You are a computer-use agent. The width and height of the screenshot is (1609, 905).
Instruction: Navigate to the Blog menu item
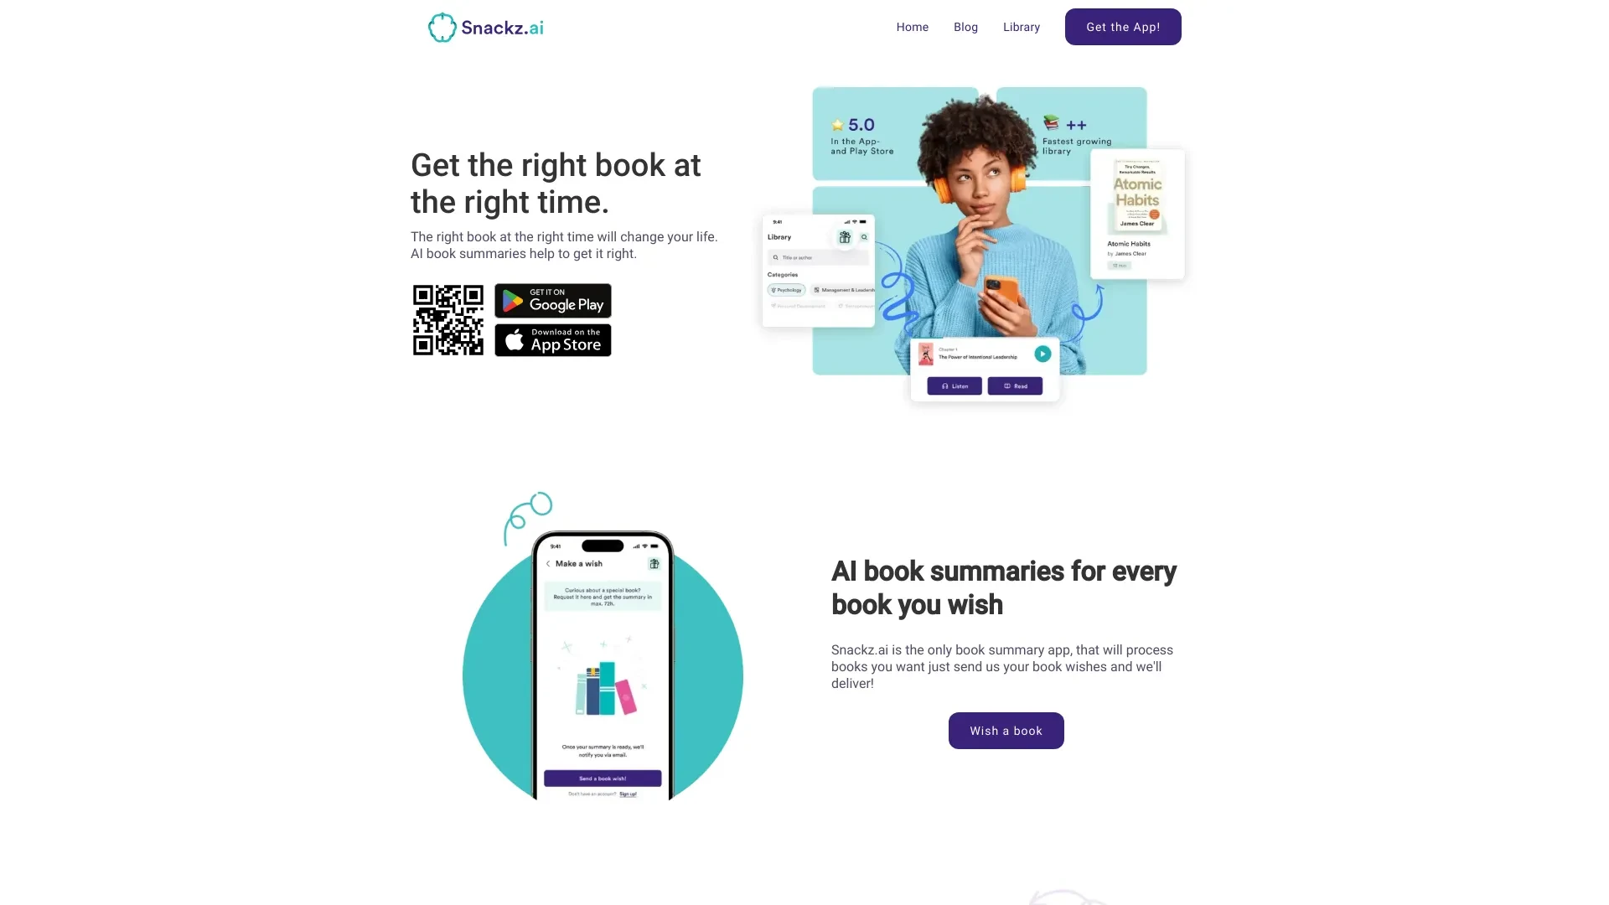(x=966, y=27)
